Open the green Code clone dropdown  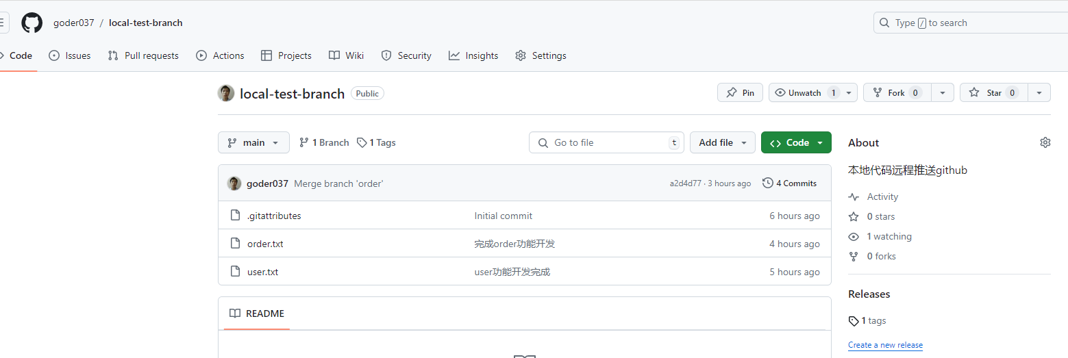coord(796,142)
